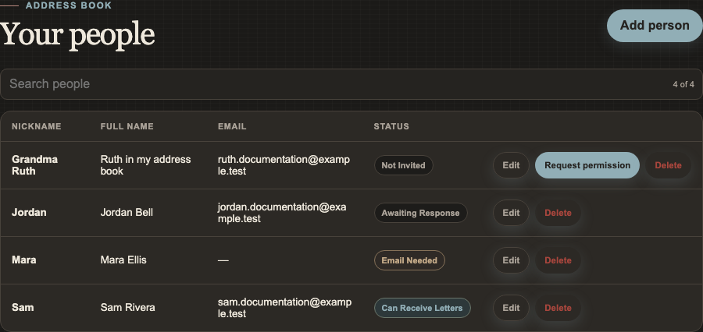The height and width of the screenshot is (332, 703).
Task: Edit Mara Ellis's entry
Action: pyautogui.click(x=511, y=260)
